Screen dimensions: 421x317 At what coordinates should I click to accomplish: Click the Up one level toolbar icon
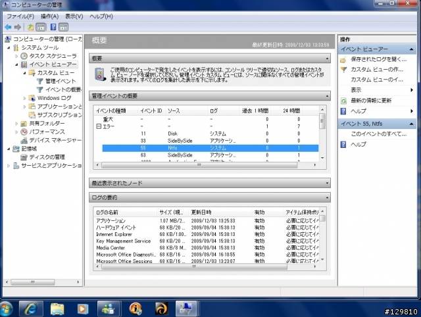[30, 27]
